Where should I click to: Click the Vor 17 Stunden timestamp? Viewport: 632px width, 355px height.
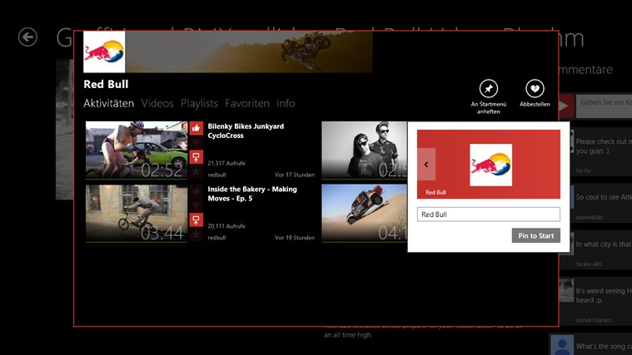point(295,175)
